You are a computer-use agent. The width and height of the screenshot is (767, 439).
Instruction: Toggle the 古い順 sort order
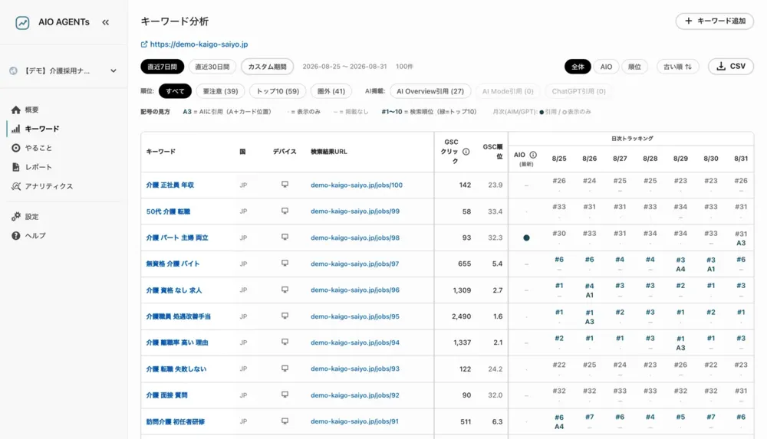[677, 67]
